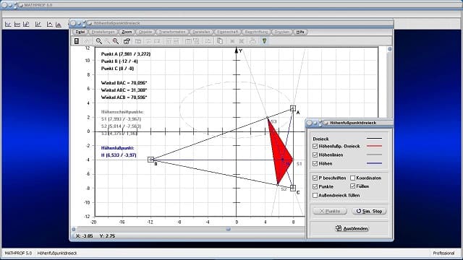Click the first graph icon in the main toolbar
Screen dimensions: 463x260
point(8,25)
